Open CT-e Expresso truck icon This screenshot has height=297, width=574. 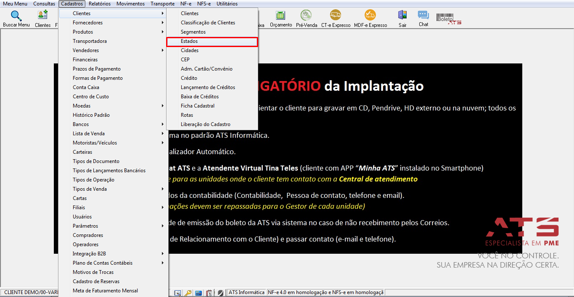point(336,16)
